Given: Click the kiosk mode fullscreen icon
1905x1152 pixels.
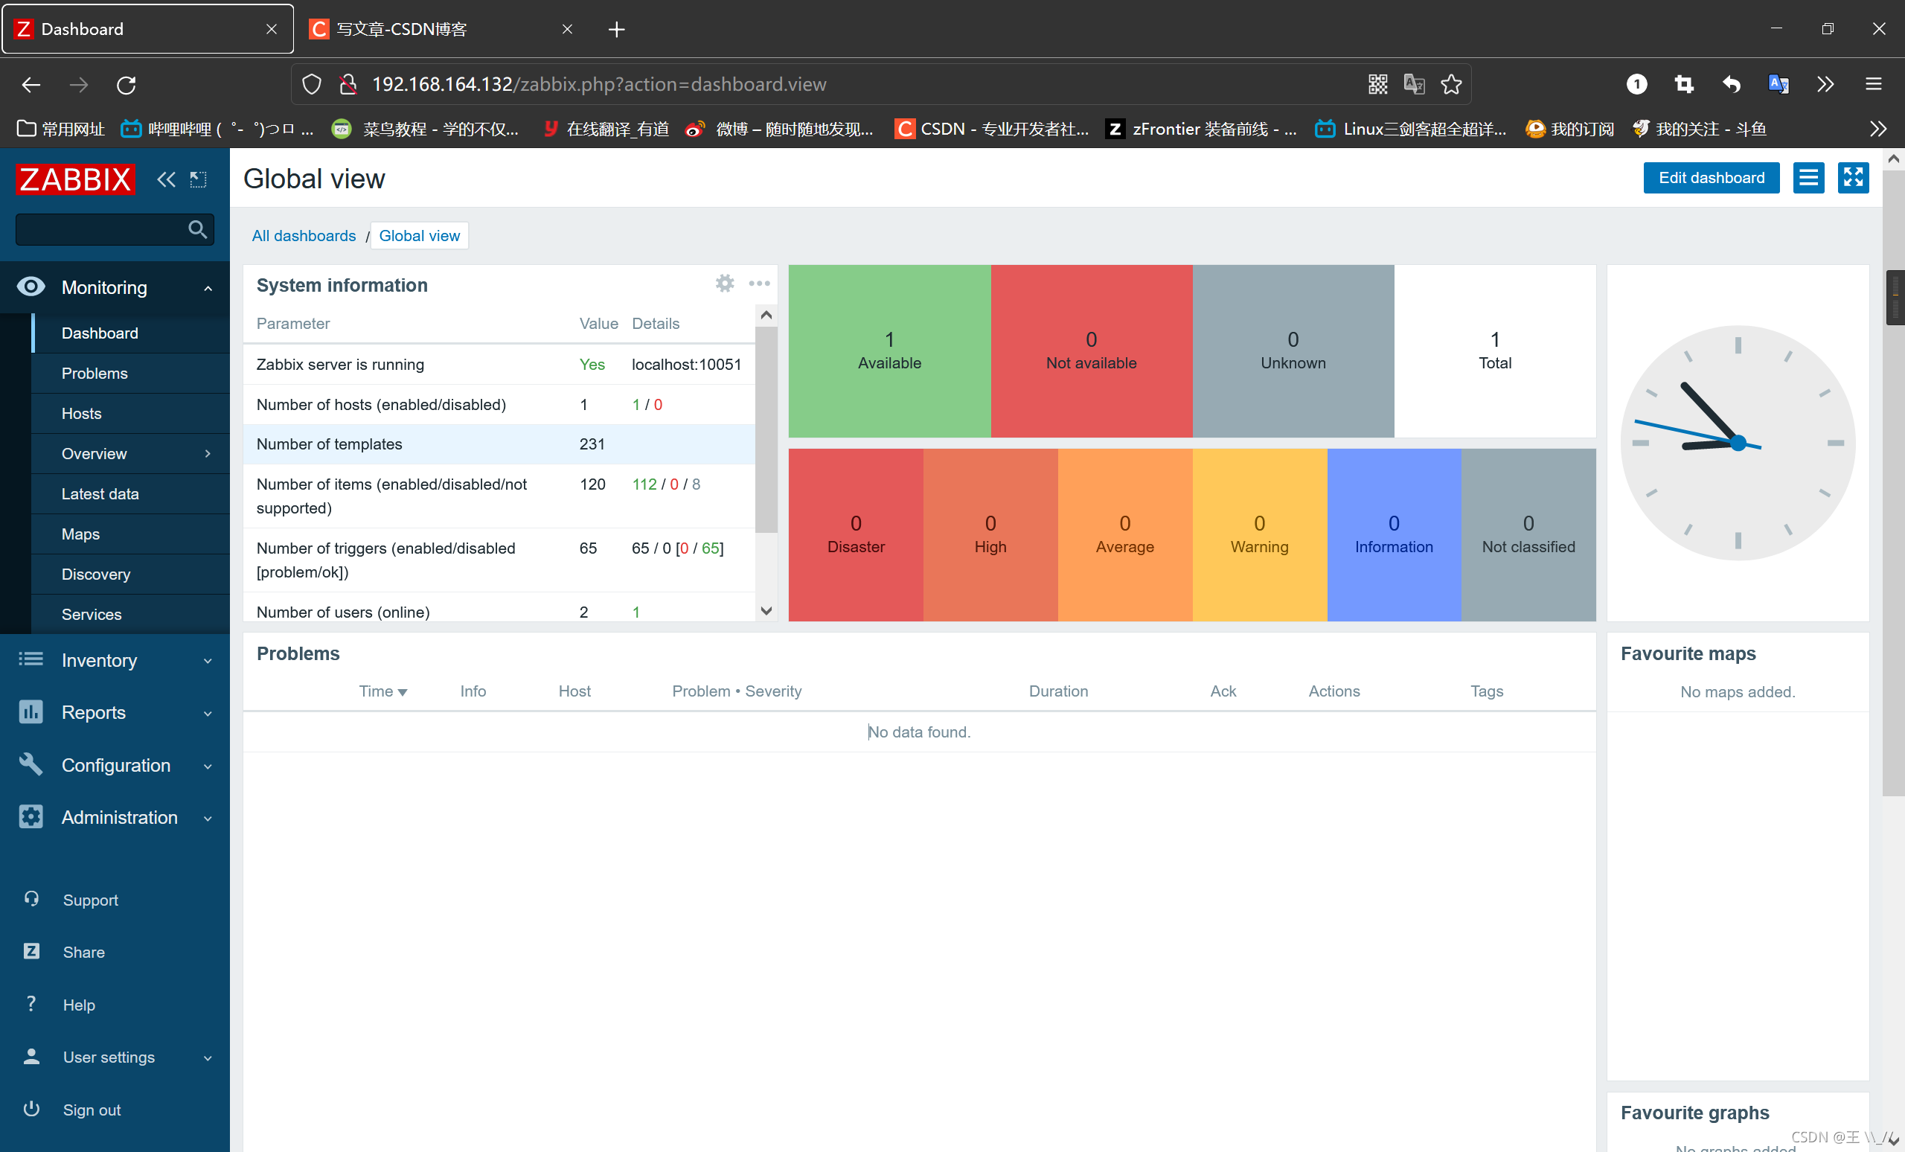Looking at the screenshot, I should (1852, 178).
